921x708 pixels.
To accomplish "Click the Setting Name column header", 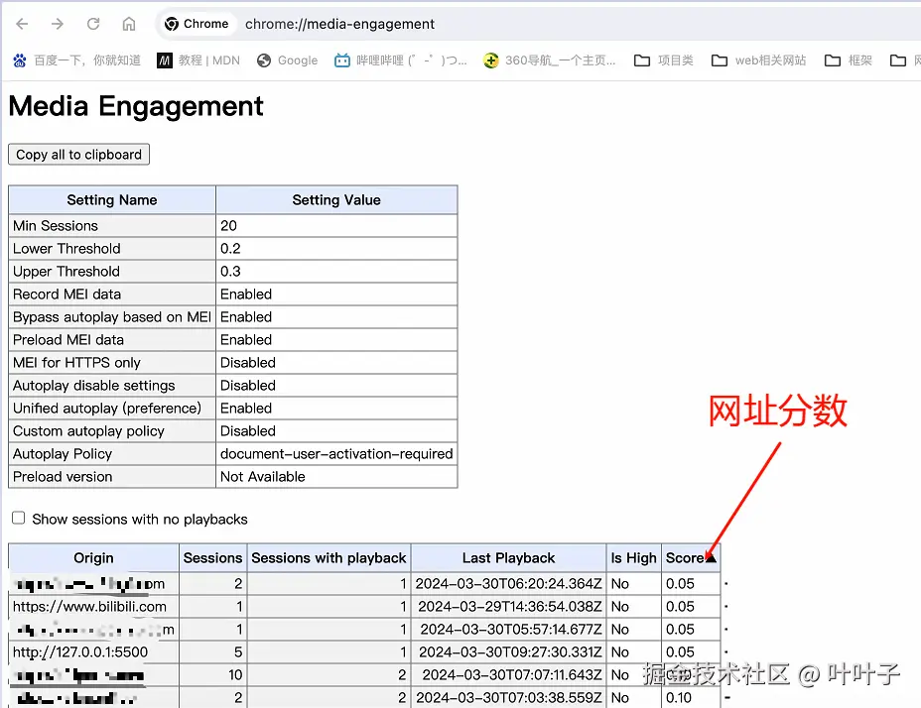I will (112, 200).
